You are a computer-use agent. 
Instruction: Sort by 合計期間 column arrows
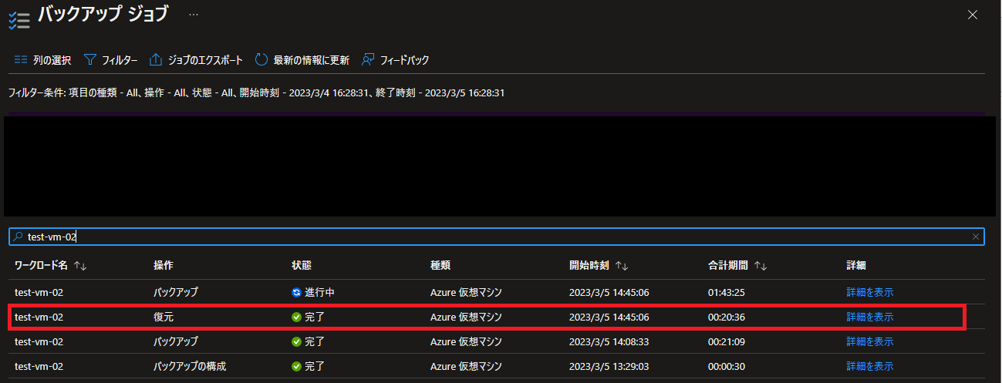click(761, 265)
